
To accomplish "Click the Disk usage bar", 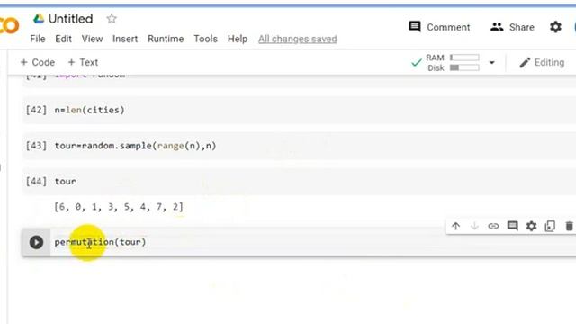I will click(464, 68).
